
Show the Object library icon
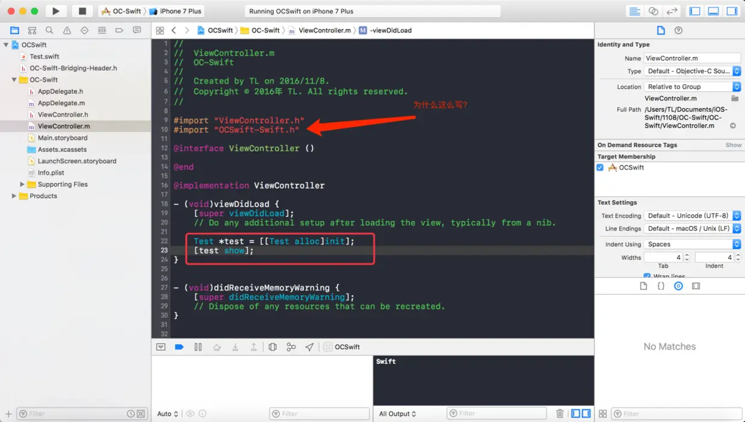point(678,286)
